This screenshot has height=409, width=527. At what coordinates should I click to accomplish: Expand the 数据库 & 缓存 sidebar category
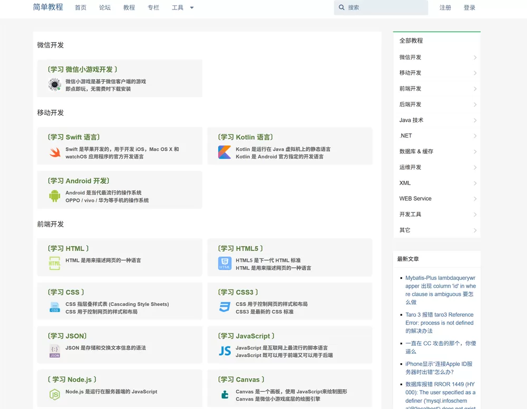[436, 152]
